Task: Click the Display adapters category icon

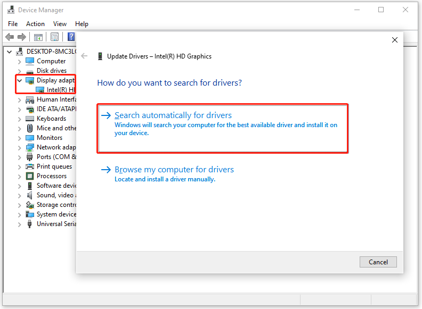Action: coord(30,80)
